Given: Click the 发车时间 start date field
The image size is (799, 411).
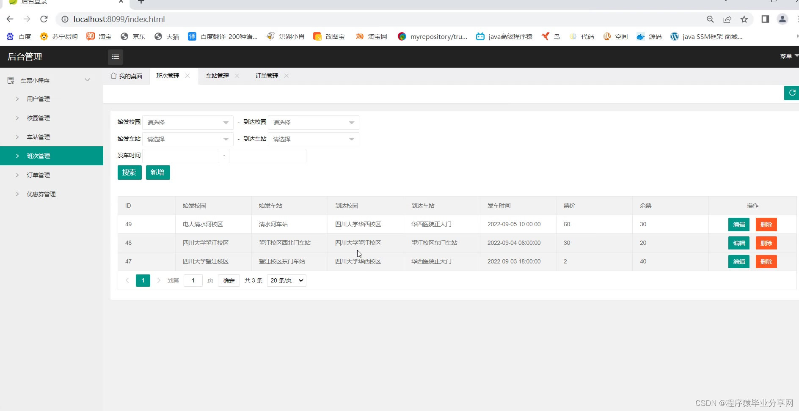Looking at the screenshot, I should 181,156.
